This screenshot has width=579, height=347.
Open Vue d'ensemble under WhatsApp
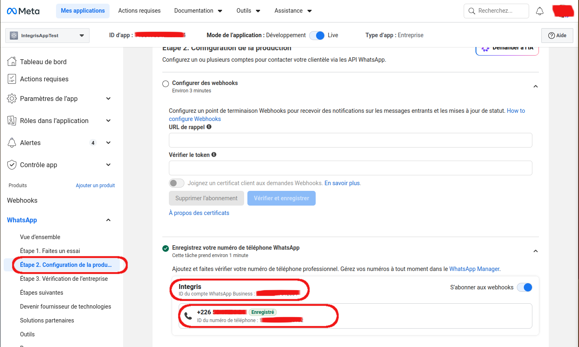coord(40,237)
